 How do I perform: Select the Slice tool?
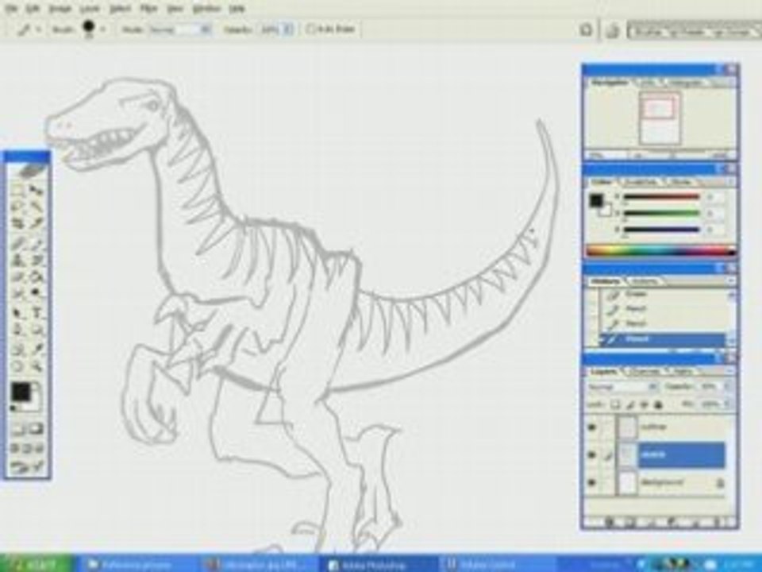[37, 224]
